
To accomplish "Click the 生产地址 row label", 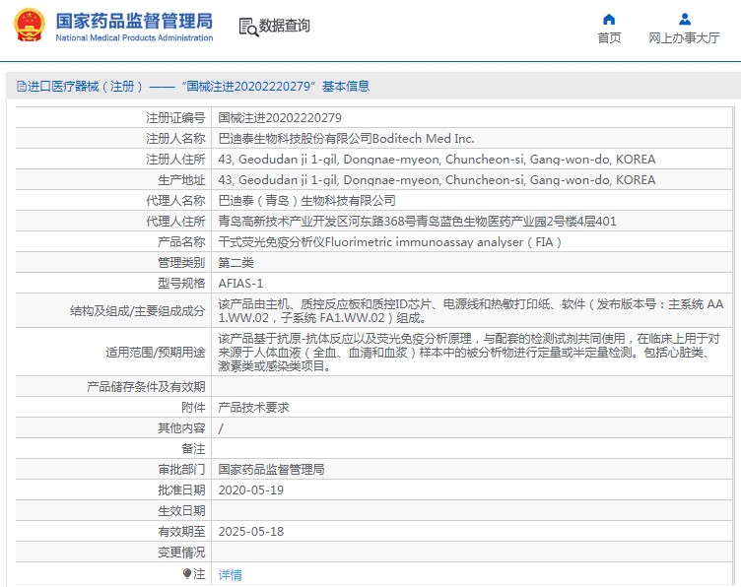I will coord(181,180).
